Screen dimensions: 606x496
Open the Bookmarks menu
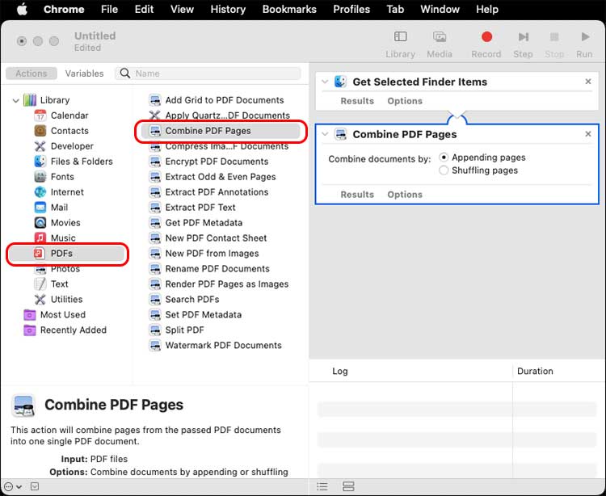289,9
